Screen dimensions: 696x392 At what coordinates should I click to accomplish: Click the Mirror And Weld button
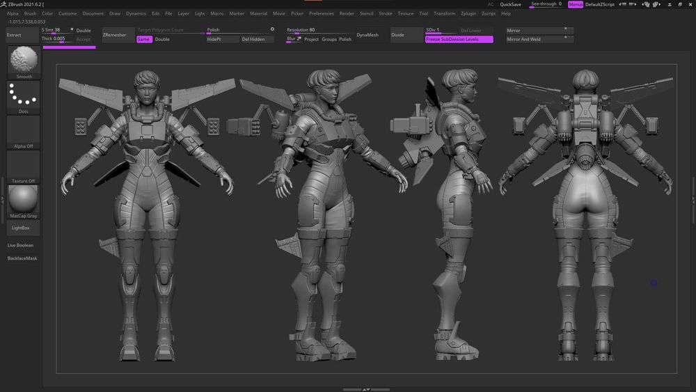click(539, 39)
